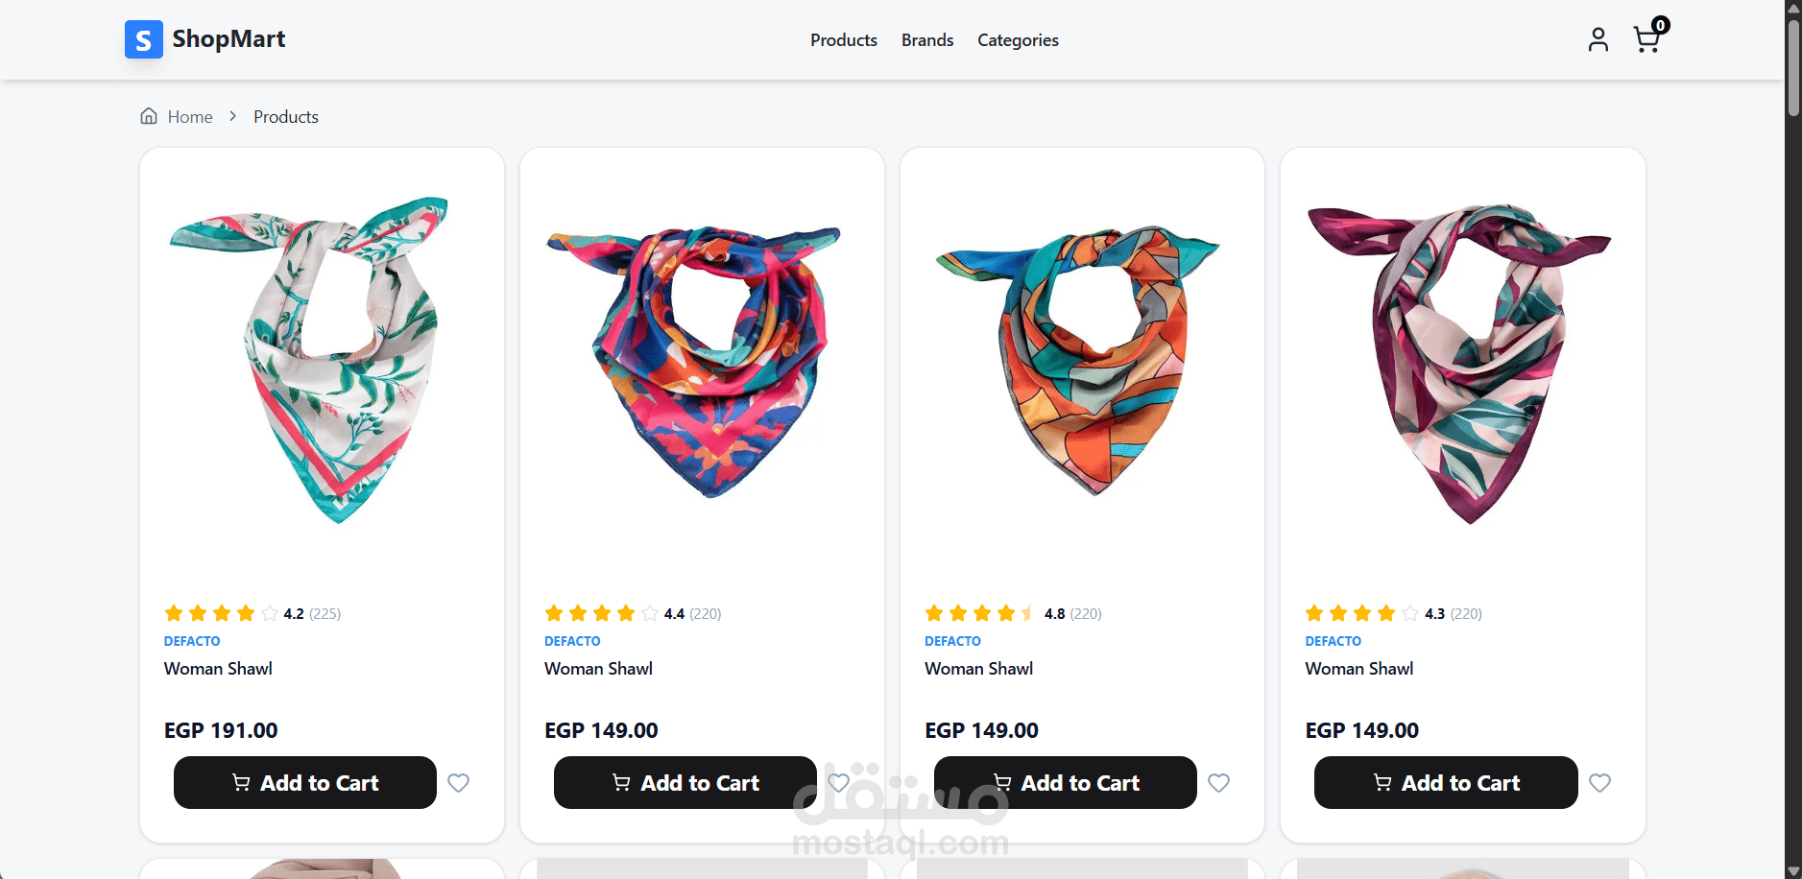Click the page's vertical scrollbar thumb
Image resolution: width=1802 pixels, height=879 pixels.
(x=1793, y=67)
